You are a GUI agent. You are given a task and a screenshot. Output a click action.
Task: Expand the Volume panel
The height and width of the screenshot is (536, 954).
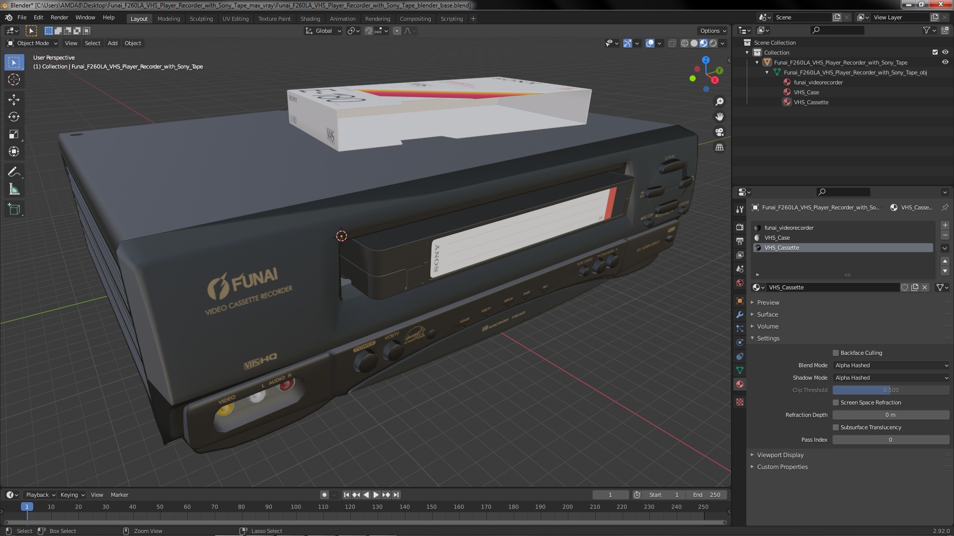coord(768,326)
